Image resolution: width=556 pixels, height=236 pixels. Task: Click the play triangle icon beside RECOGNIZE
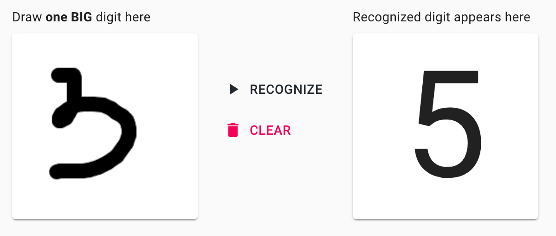pos(233,90)
